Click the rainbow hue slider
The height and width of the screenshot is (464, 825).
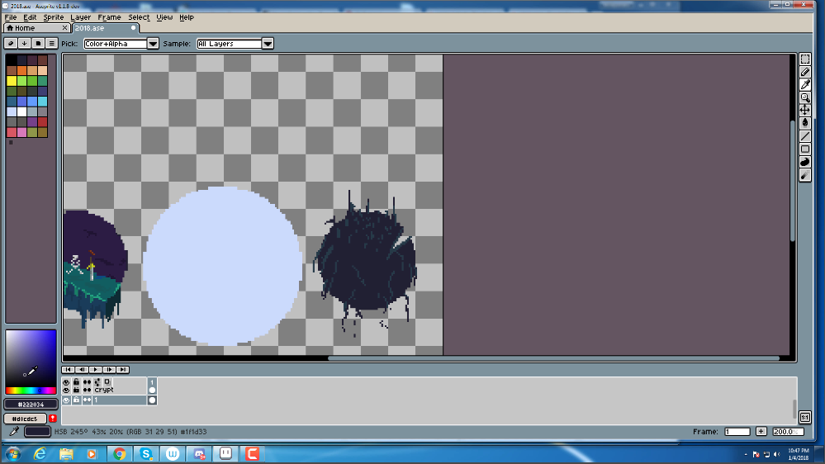[x=31, y=391]
